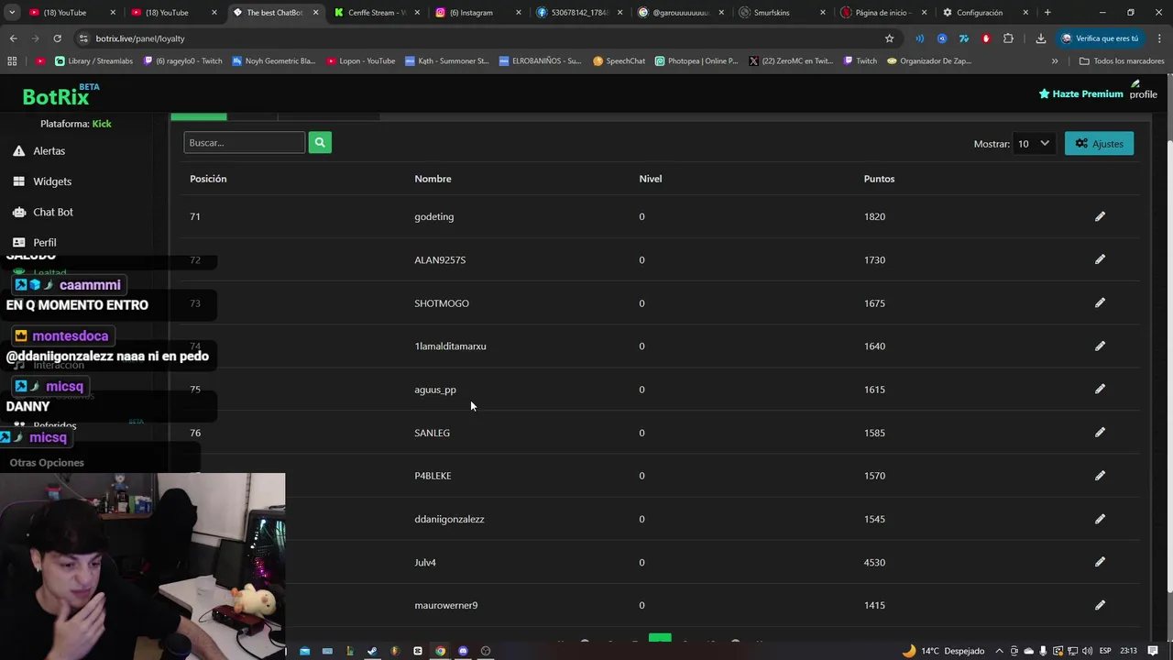Edit maurowerner9 row entry
This screenshot has height=660, width=1173.
click(1100, 605)
